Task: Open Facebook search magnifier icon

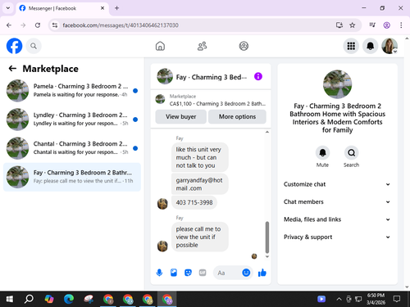Action: [x=34, y=46]
